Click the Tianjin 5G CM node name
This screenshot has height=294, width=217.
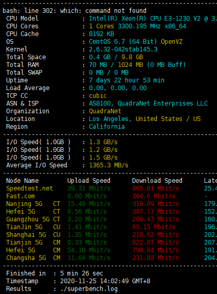pos(33,242)
